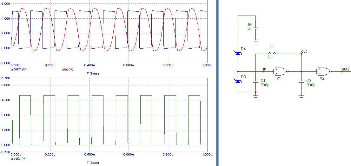This screenshot has height=166, width=351.
Task: Select the red v(in) (V) trace label
Action: [x=67, y=69]
